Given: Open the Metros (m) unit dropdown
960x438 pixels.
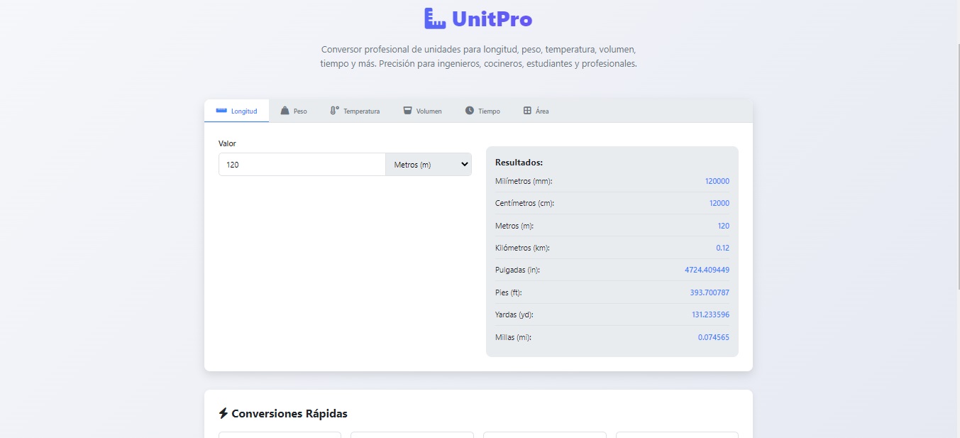Looking at the screenshot, I should point(428,164).
